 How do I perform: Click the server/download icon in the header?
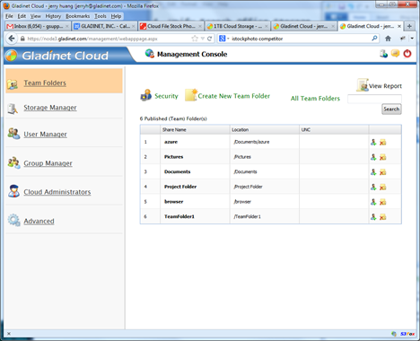[383, 54]
